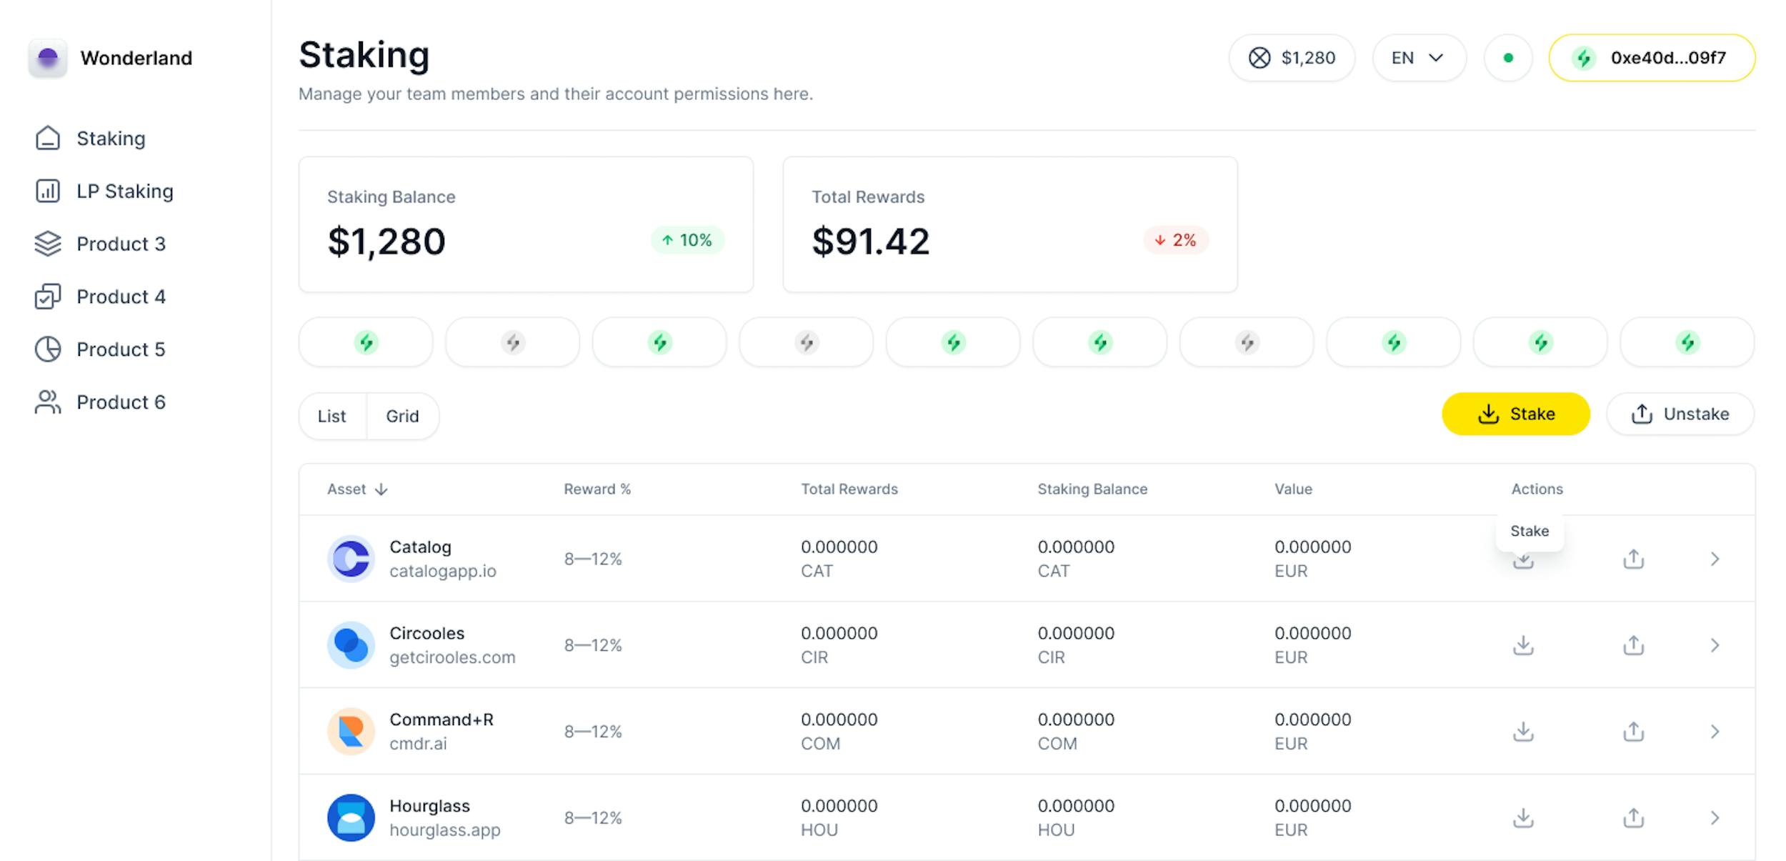Click the $1,280 balance pill in header
This screenshot has width=1786, height=861.
[1292, 58]
